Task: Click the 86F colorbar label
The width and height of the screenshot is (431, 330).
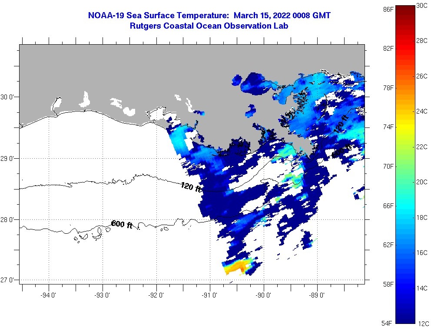Action: click(388, 10)
